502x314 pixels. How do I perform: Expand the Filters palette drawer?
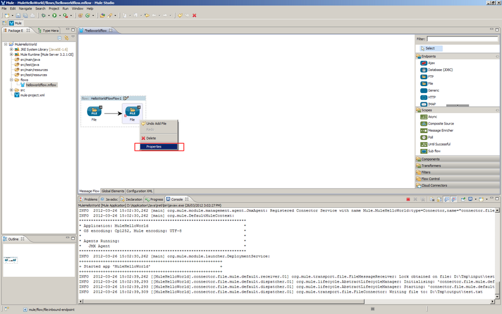pyautogui.click(x=457, y=172)
